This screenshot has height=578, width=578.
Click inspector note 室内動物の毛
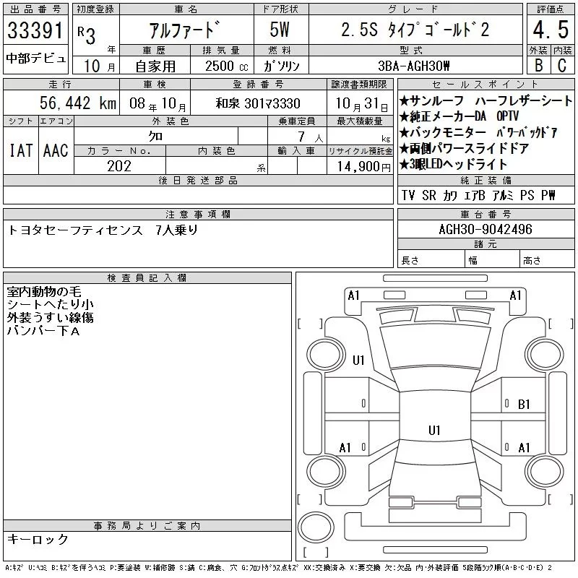[x=44, y=292]
